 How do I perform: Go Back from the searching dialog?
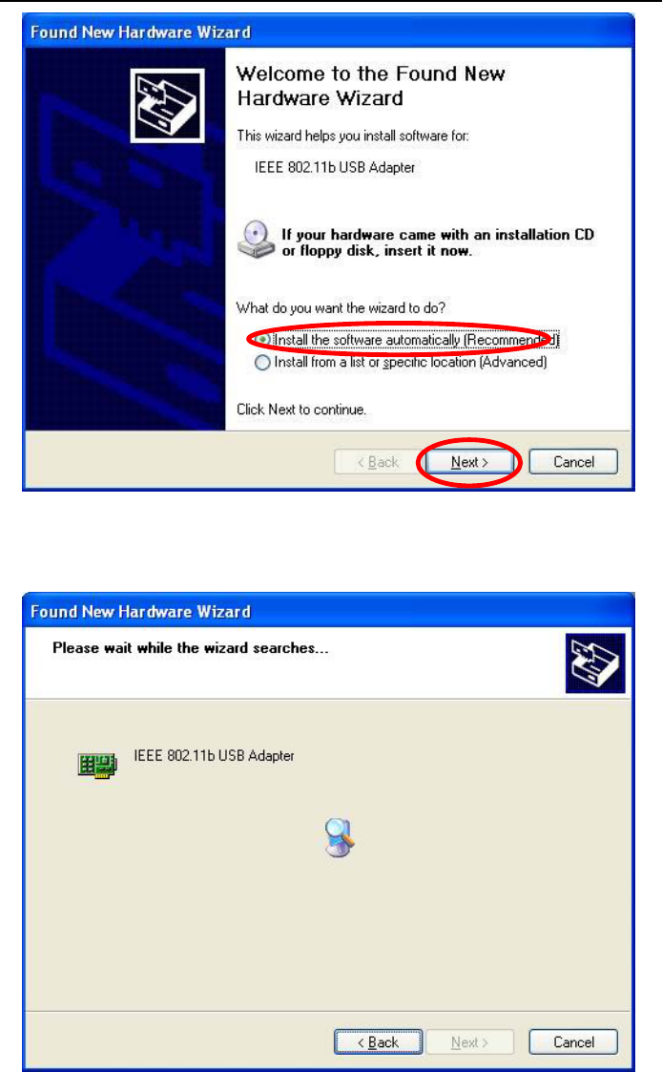[378, 1041]
